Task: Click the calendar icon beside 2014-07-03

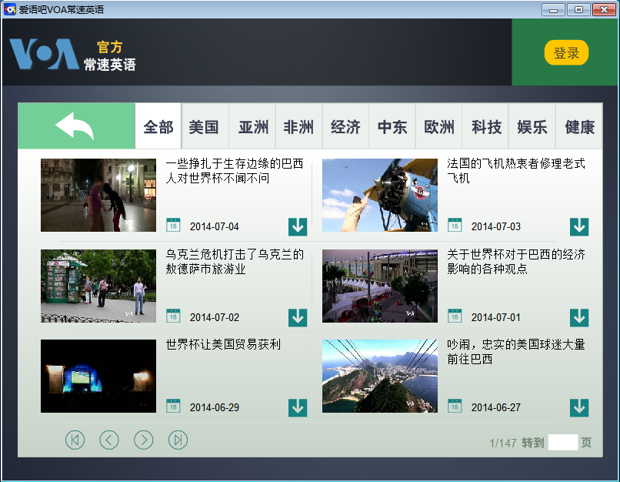Action: pyautogui.click(x=455, y=225)
